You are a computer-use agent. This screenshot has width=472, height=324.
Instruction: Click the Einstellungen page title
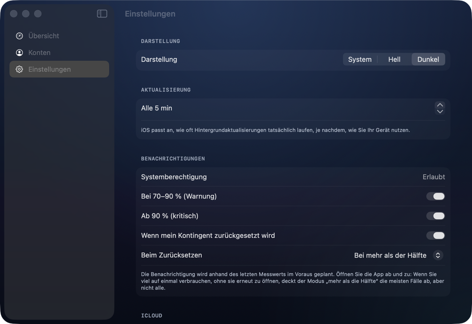(x=150, y=14)
